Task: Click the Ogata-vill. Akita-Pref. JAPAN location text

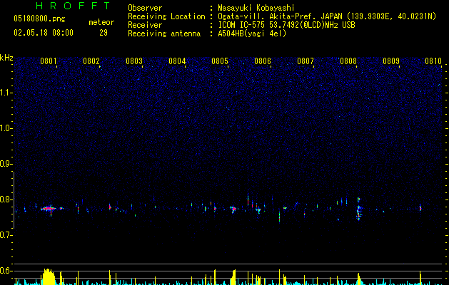Action: 327,16
